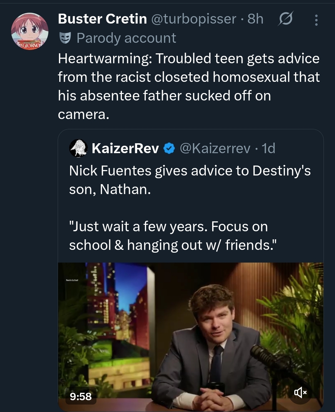Screen dimensions: 335x412
Task: Click the @turbopisser handle
Action: point(194,19)
